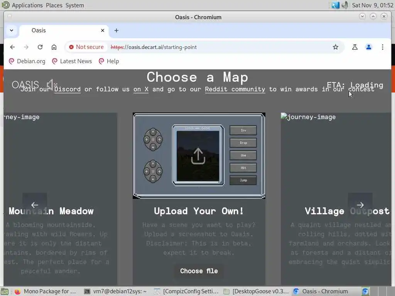Click the Hit button on the console image

[x=243, y=168]
